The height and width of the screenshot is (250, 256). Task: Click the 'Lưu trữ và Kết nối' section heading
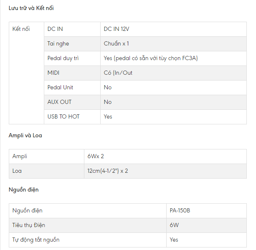(31, 8)
